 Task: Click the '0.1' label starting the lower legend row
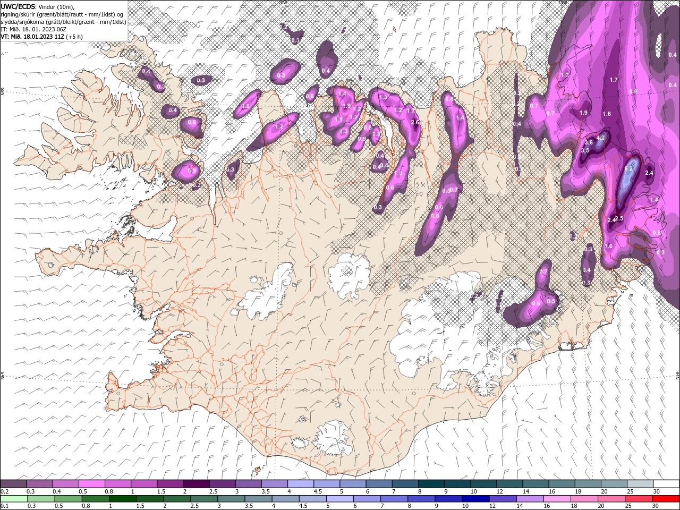[x=5, y=507]
